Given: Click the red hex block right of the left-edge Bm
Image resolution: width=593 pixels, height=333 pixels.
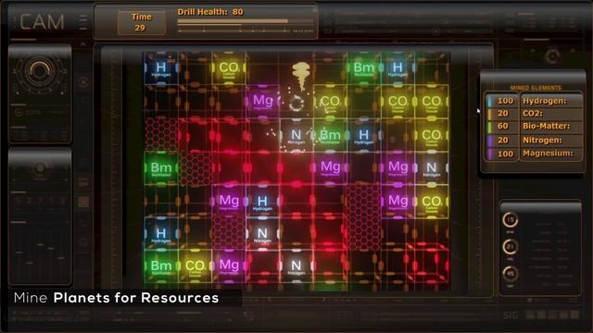Looking at the screenshot, I should point(196,168).
